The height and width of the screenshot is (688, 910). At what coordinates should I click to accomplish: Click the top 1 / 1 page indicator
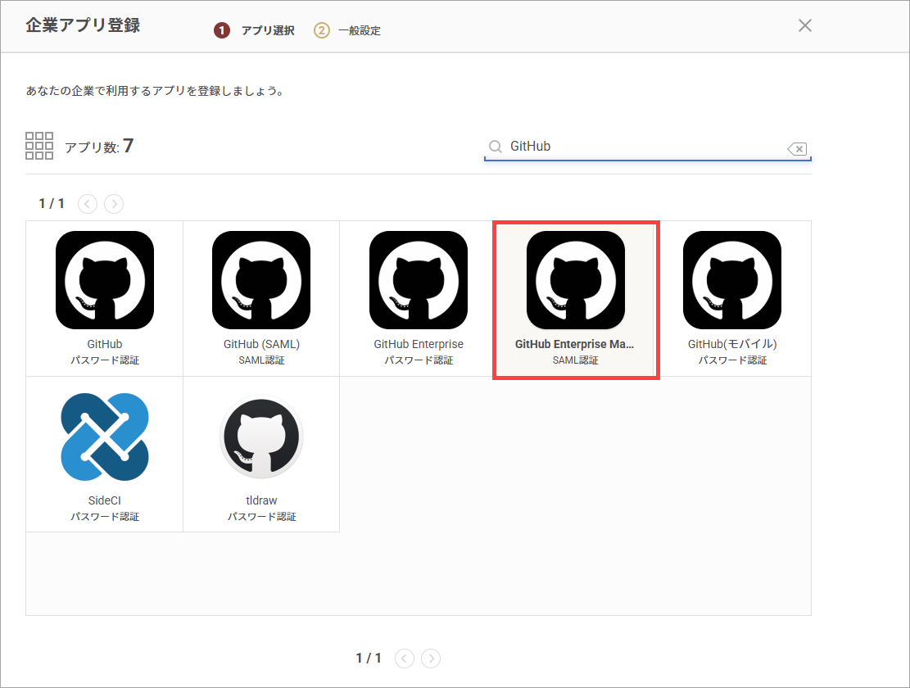pos(52,204)
